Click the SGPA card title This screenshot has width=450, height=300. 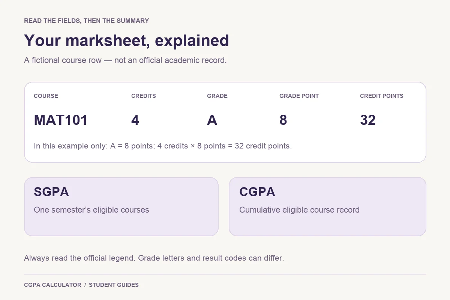[51, 192]
